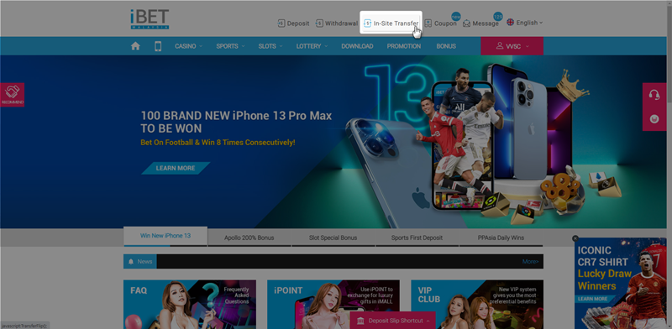Close the CR7 shirt ad popup
This screenshot has width=672, height=329.
click(x=575, y=238)
